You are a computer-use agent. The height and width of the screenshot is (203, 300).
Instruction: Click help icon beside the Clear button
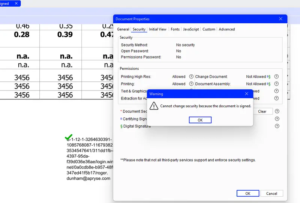click(x=277, y=111)
